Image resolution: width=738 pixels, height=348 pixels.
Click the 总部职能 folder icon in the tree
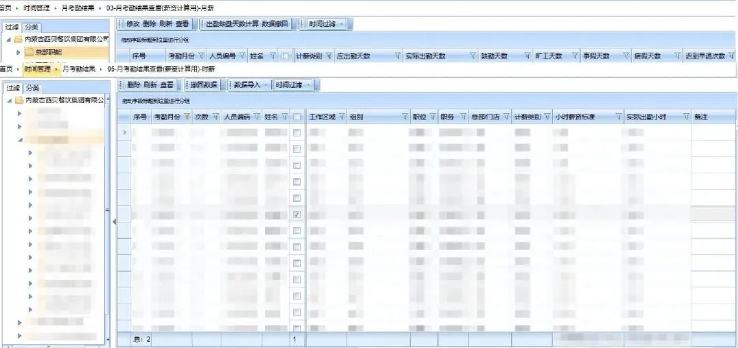pyautogui.click(x=29, y=52)
